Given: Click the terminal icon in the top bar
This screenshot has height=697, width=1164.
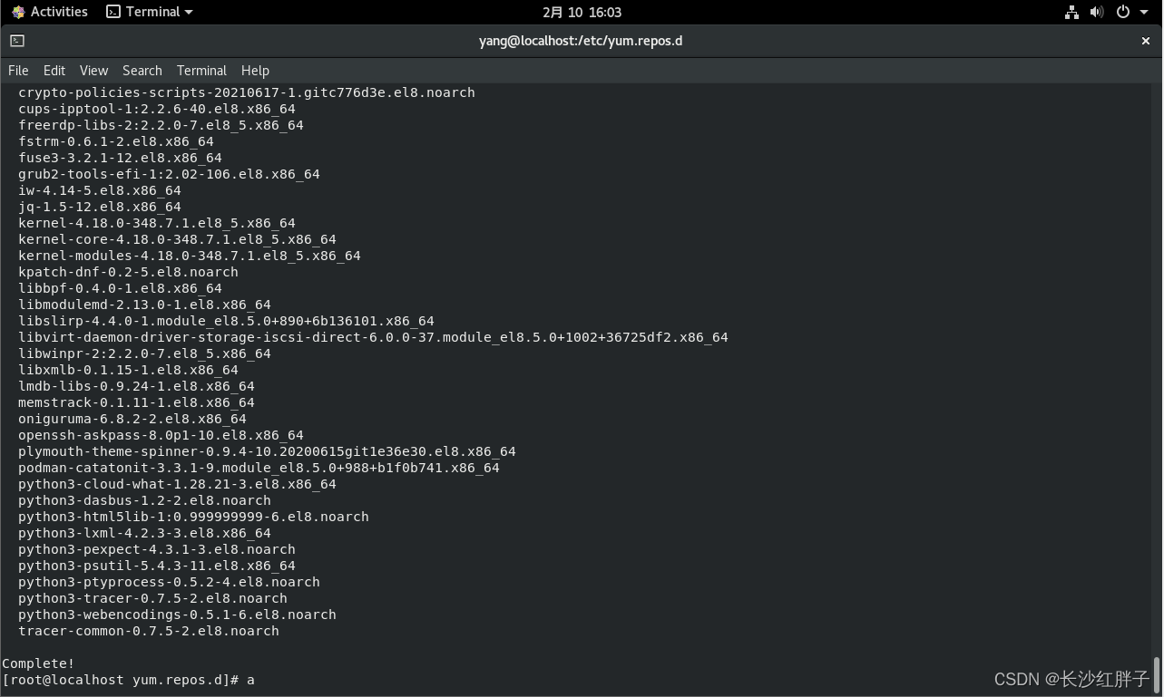Looking at the screenshot, I should click(113, 12).
